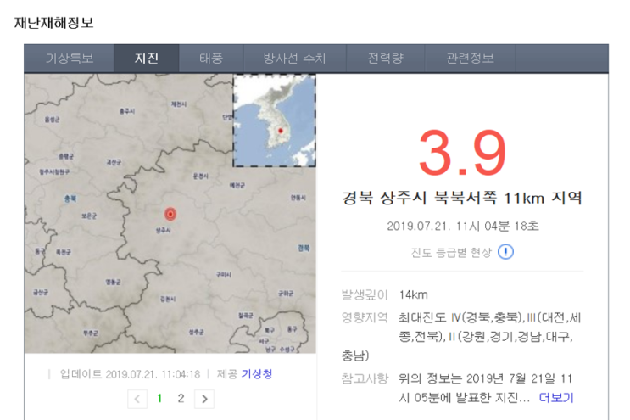Click the 제천시 label on the map

(x=179, y=104)
